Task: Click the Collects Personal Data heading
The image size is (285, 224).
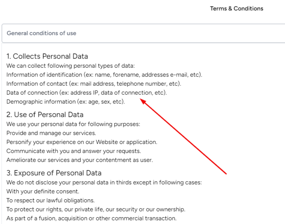Action: coord(47,56)
